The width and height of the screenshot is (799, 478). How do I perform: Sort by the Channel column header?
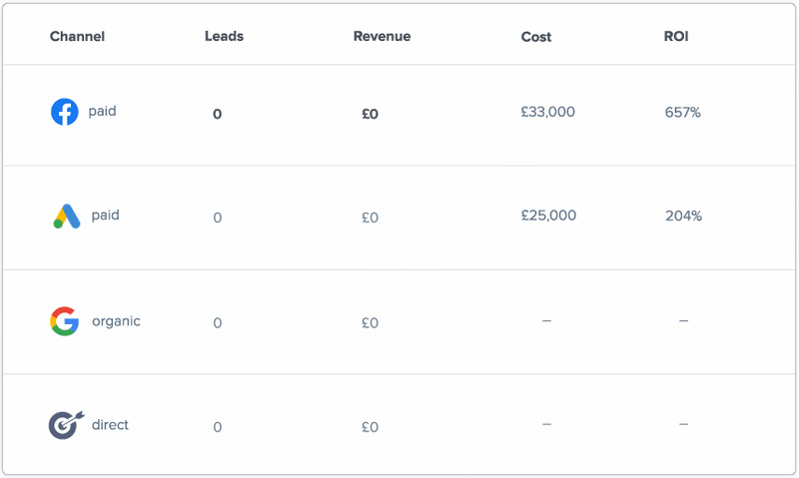pos(77,37)
